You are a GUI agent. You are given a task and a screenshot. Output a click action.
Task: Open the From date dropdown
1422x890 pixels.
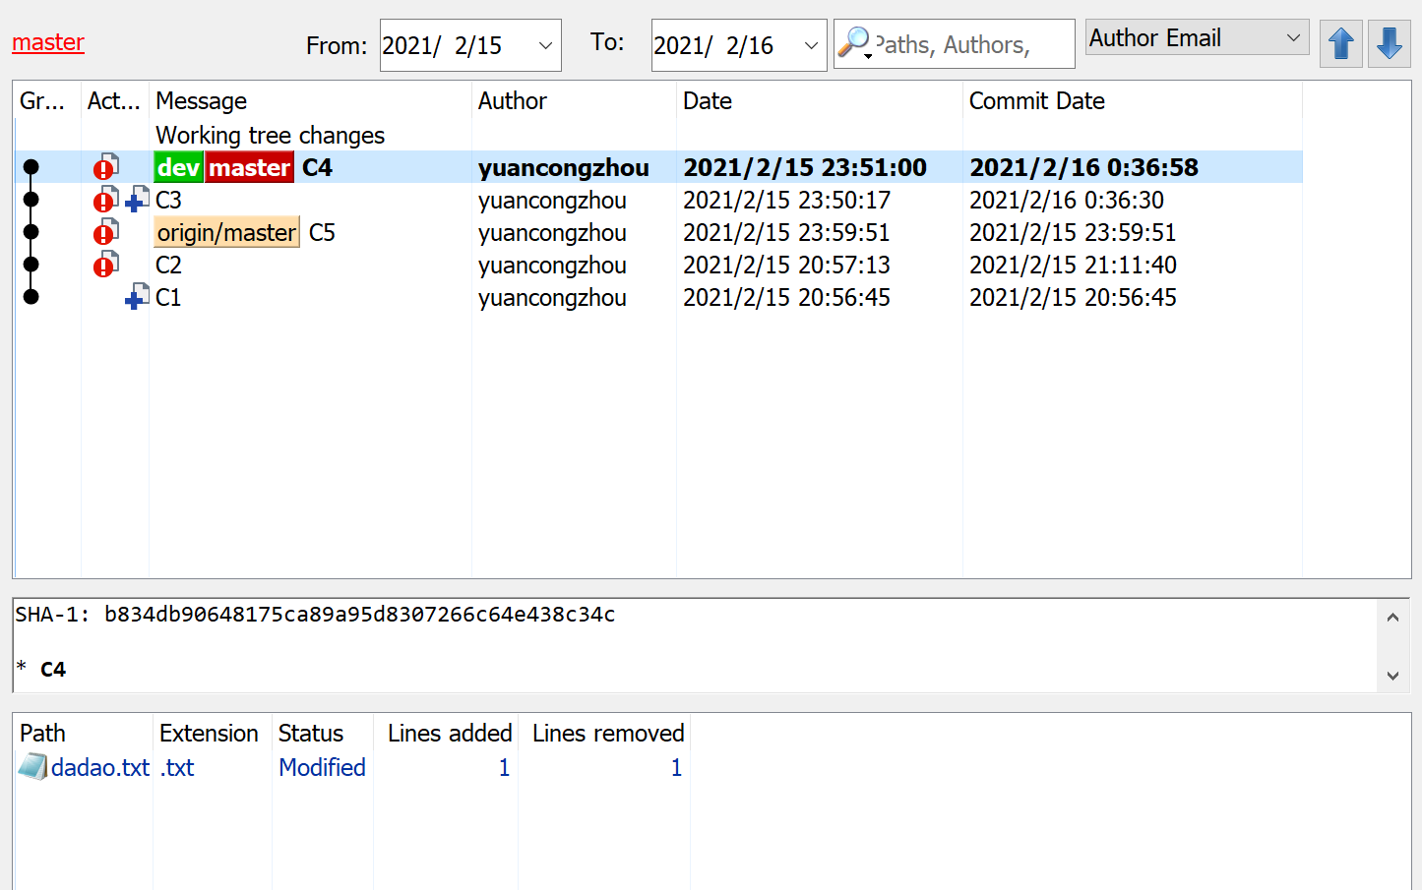(x=545, y=45)
